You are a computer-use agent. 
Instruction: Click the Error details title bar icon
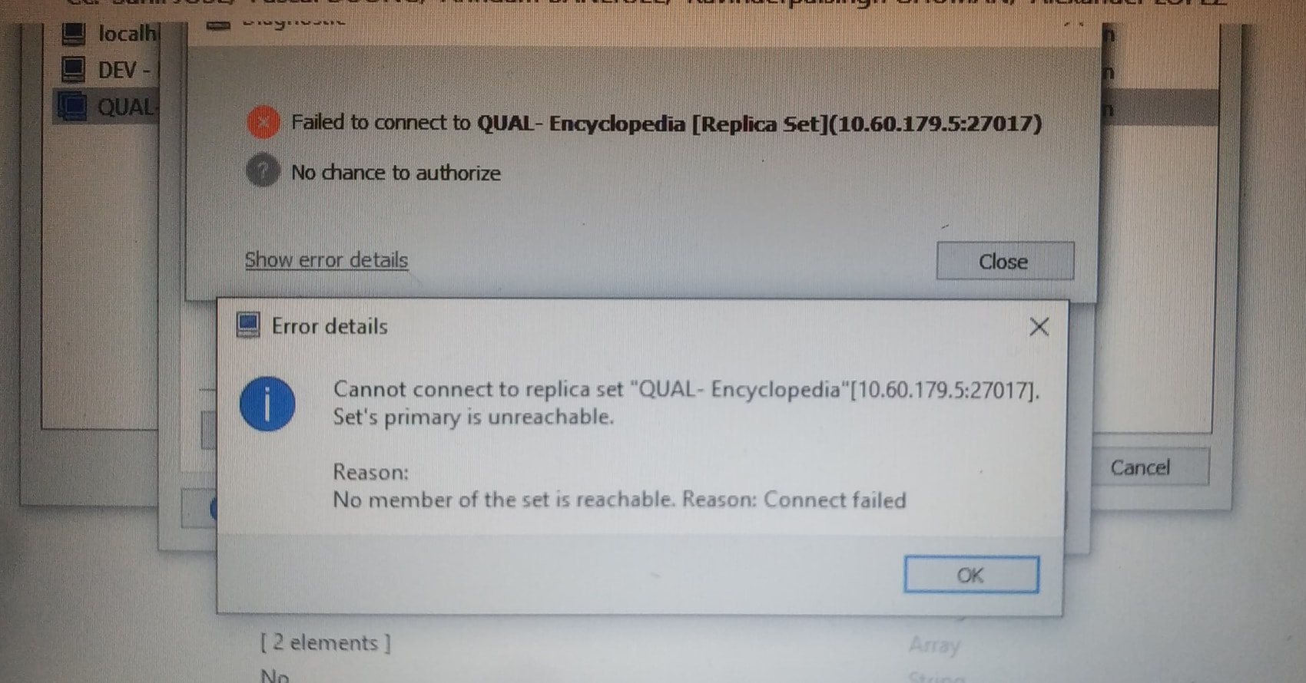pyautogui.click(x=247, y=325)
